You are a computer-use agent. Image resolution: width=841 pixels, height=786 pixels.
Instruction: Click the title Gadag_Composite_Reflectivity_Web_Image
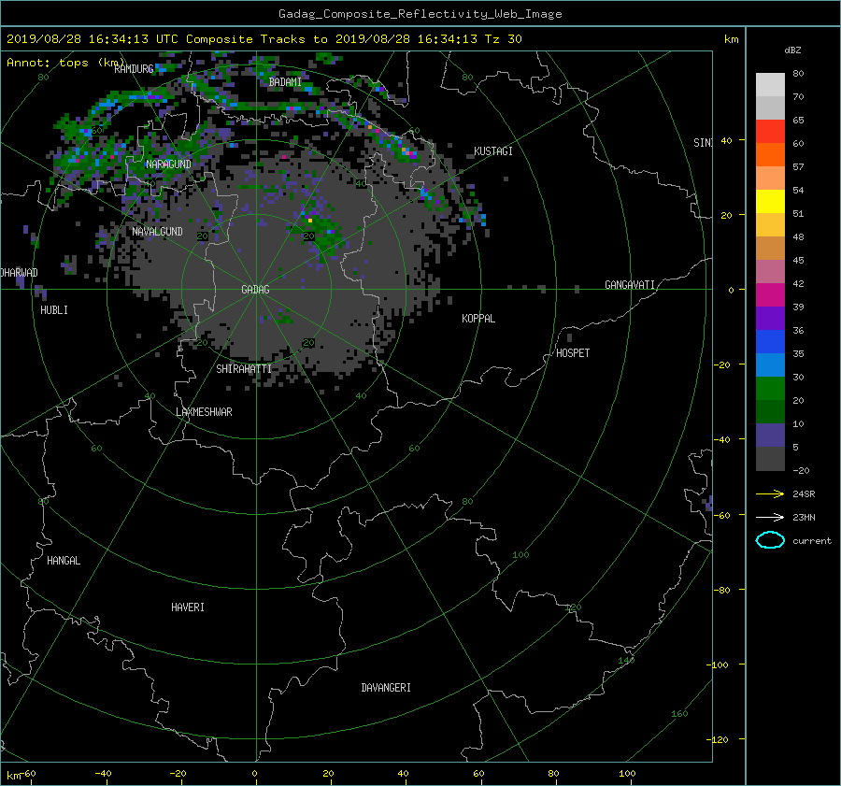pos(420,14)
